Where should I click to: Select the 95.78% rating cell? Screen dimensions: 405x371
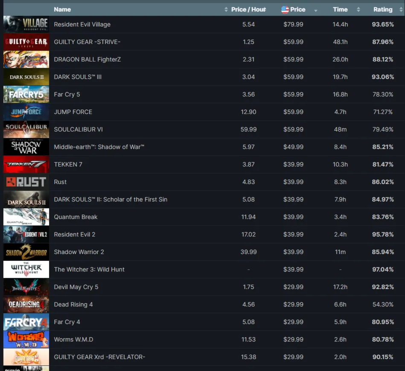pos(382,234)
